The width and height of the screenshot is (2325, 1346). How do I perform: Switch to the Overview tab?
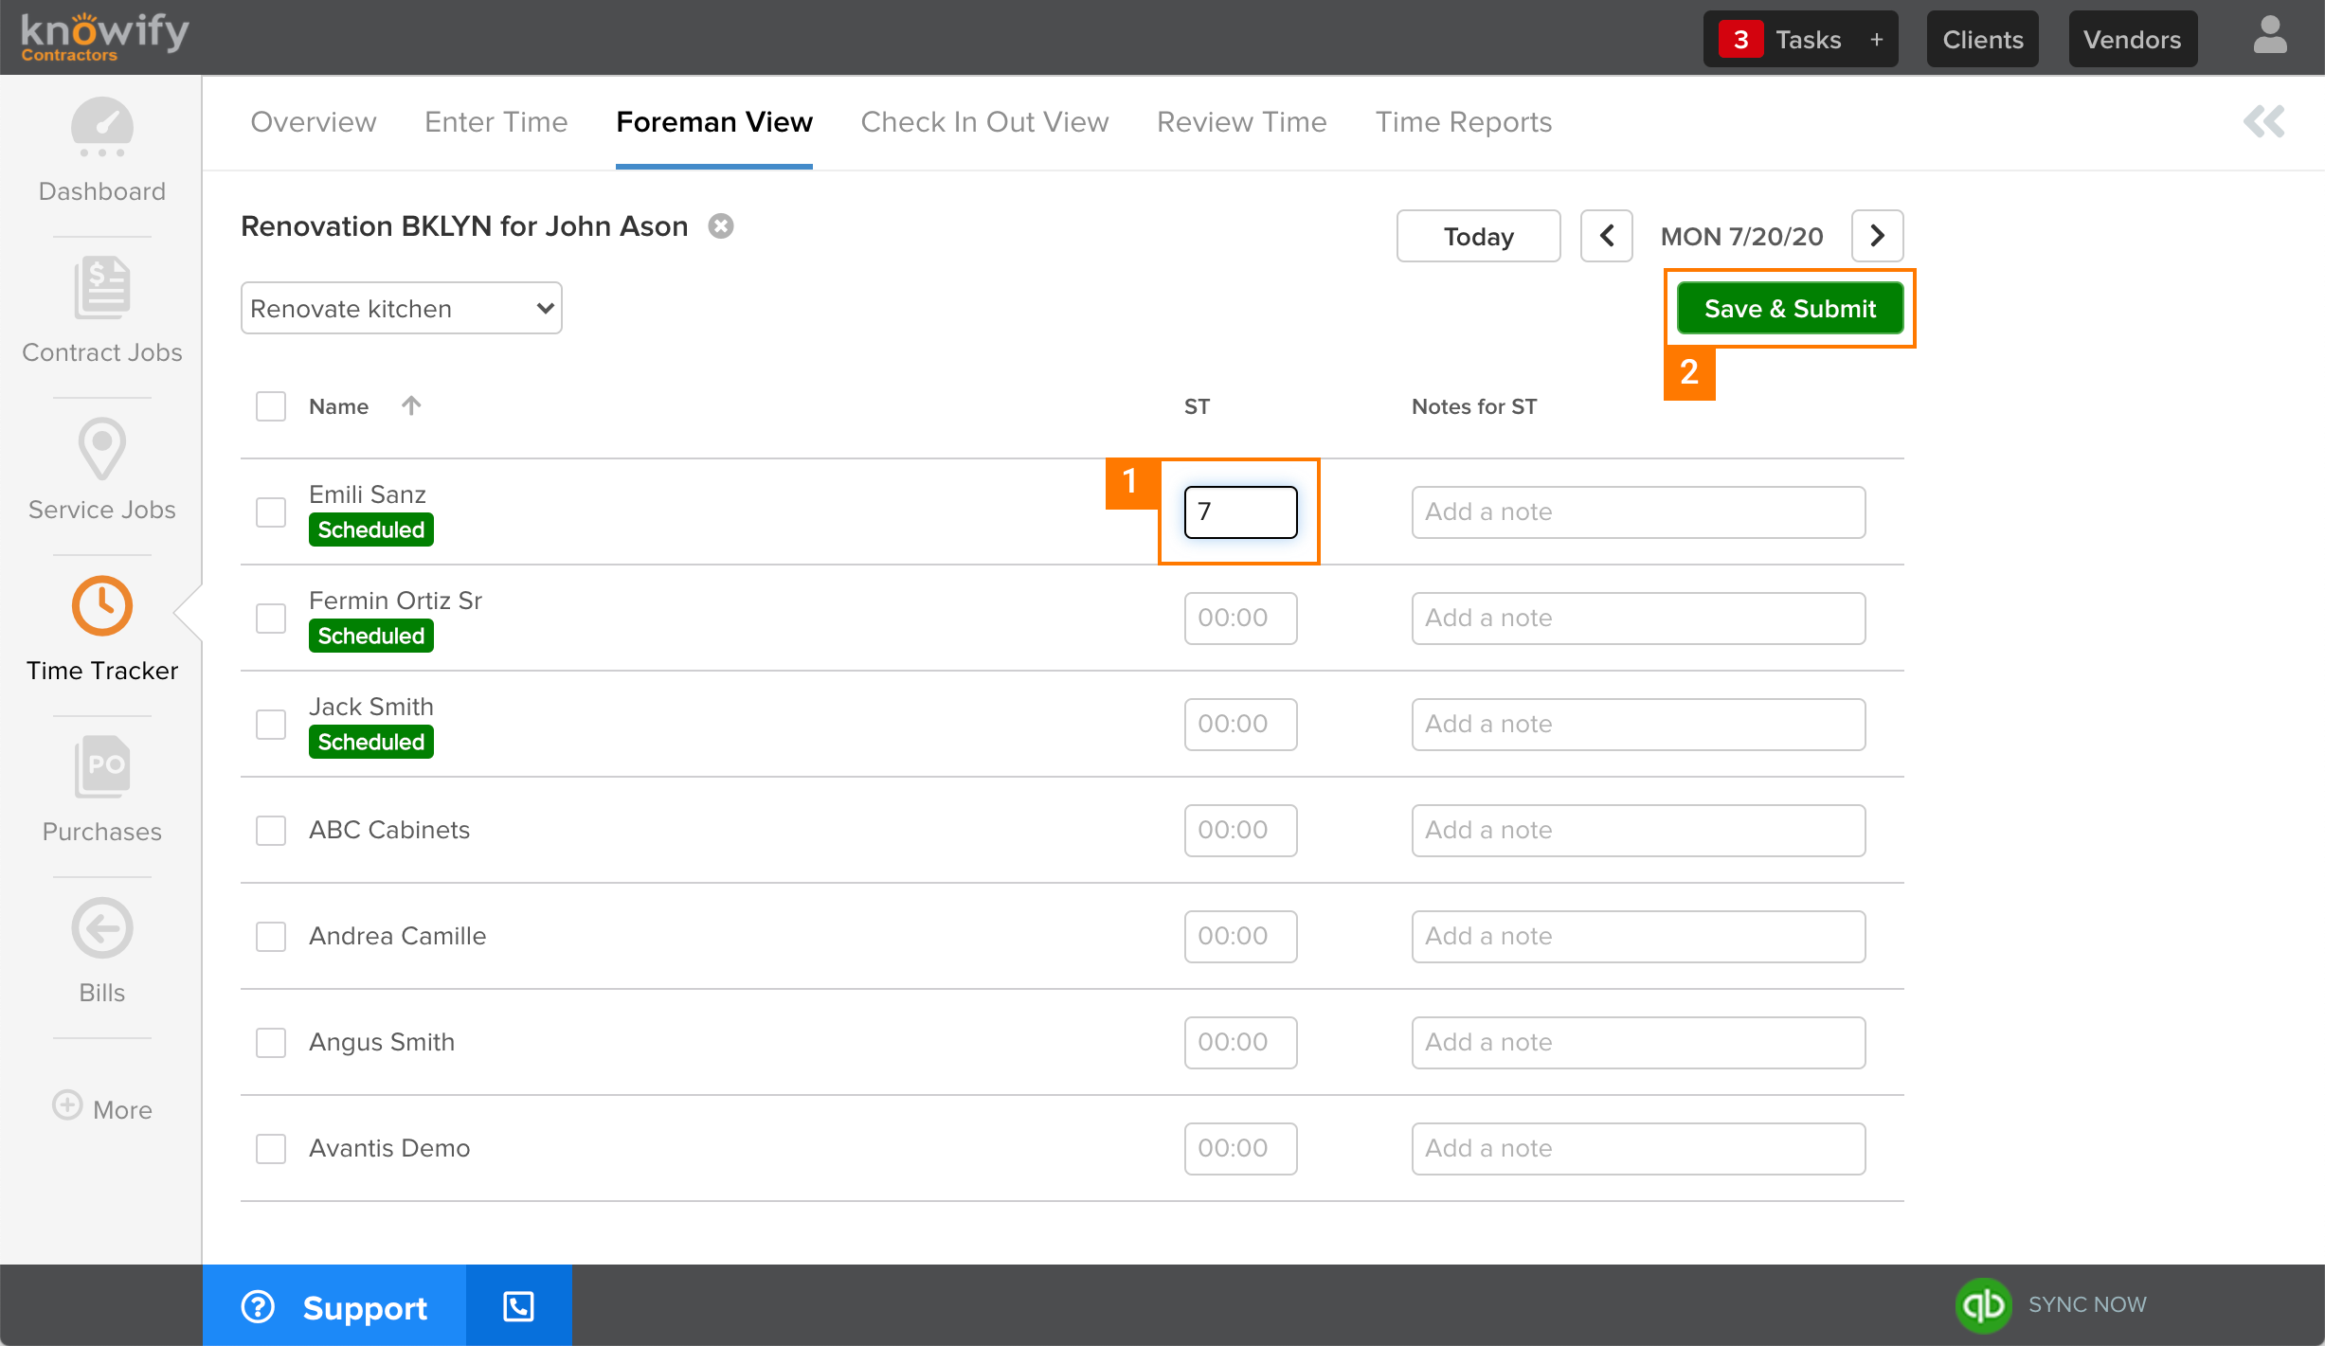[314, 122]
